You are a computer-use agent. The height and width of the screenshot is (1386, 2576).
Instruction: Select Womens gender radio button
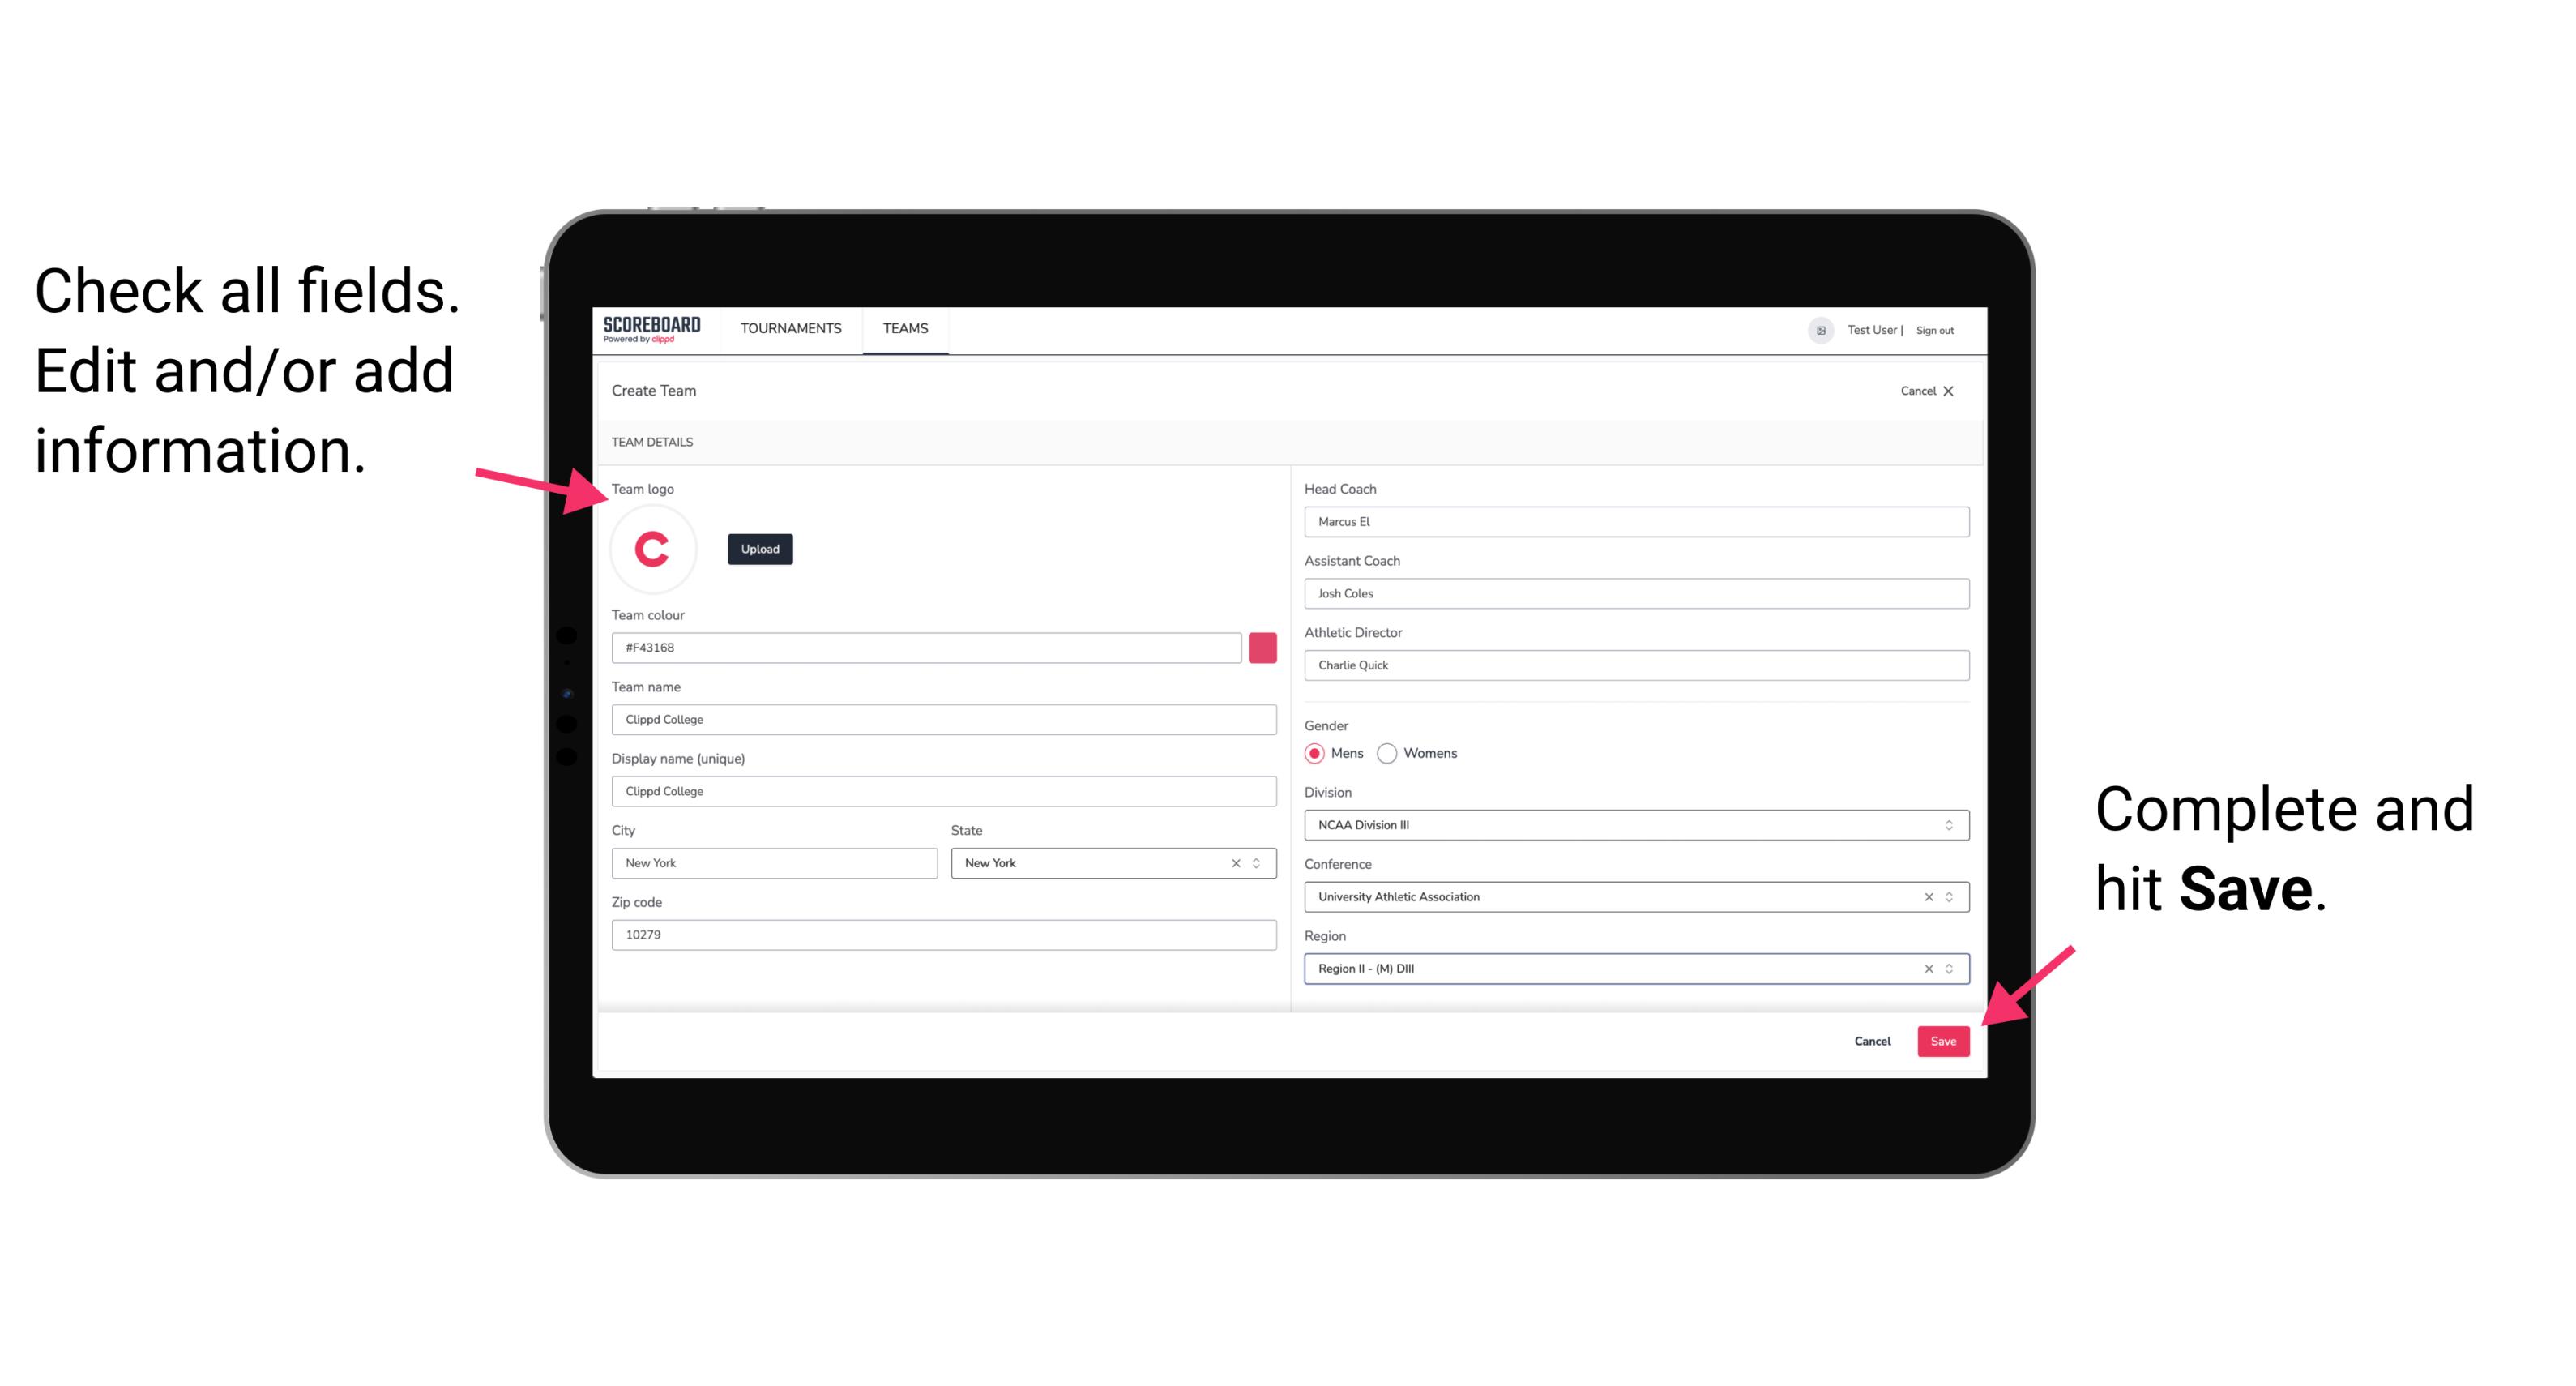tap(1392, 753)
